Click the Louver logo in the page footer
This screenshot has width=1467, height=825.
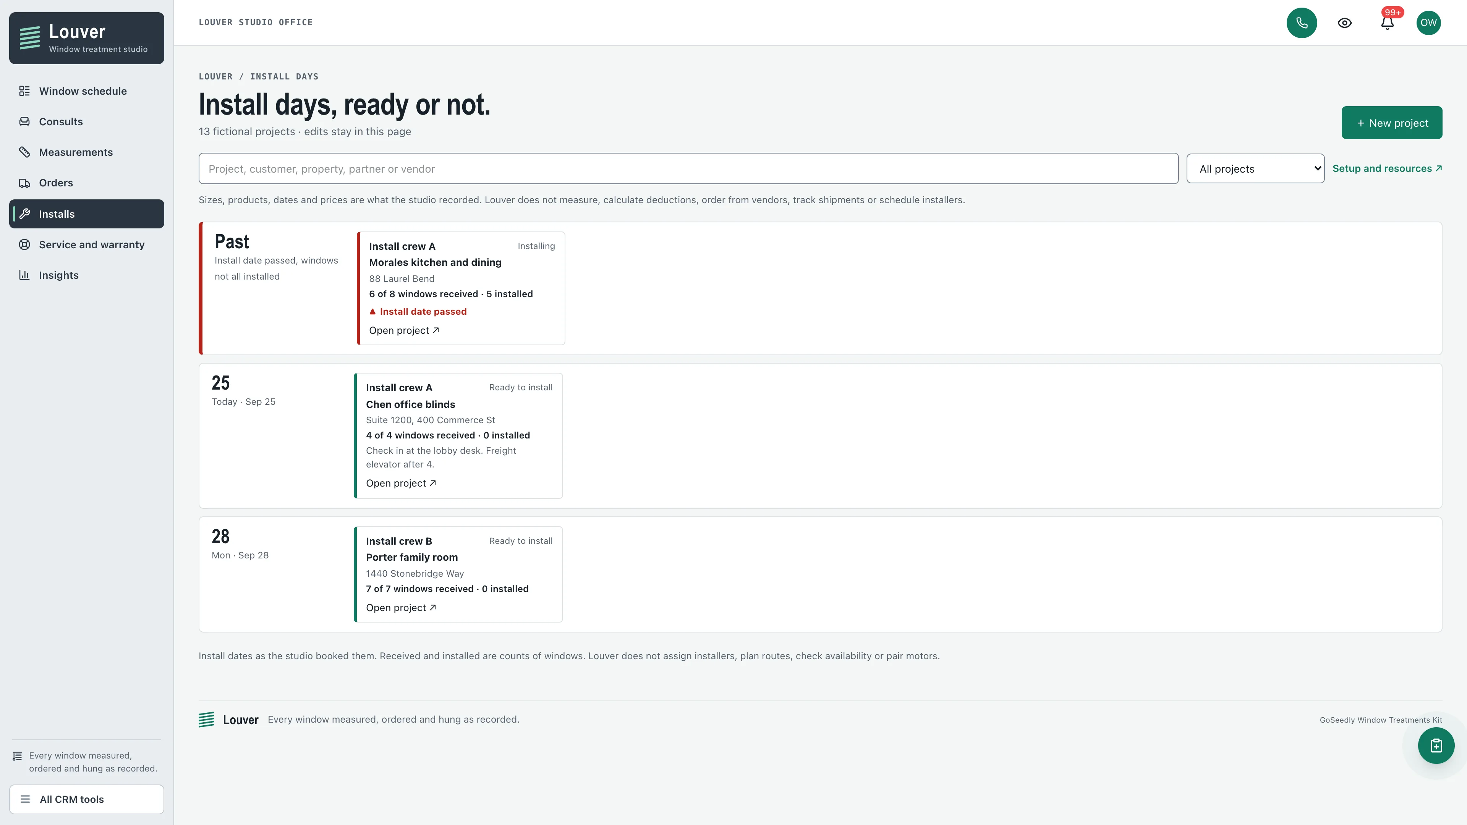[206, 719]
